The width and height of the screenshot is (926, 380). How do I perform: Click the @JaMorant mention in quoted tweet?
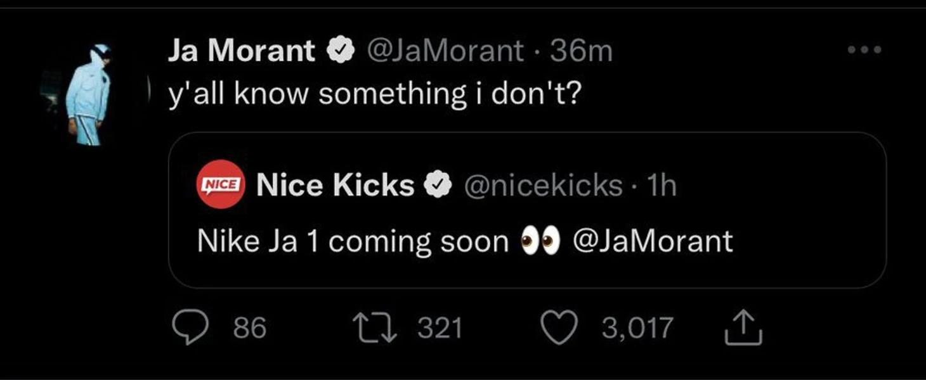click(653, 241)
